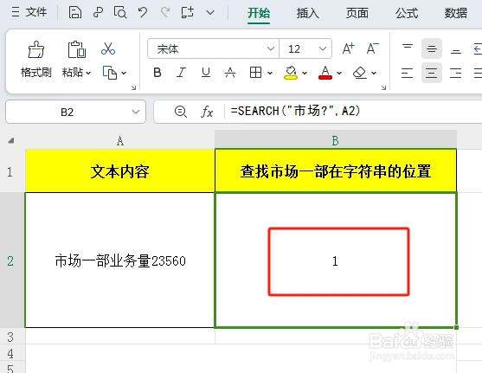Open the 宋体 font name dropdown
The height and width of the screenshot is (373, 482).
[x=271, y=48]
